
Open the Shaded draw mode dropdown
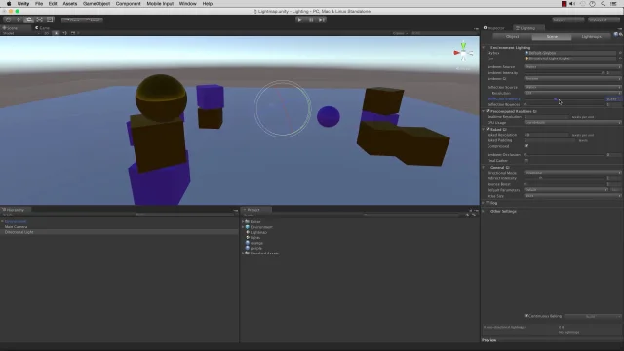pyautogui.click(x=20, y=33)
